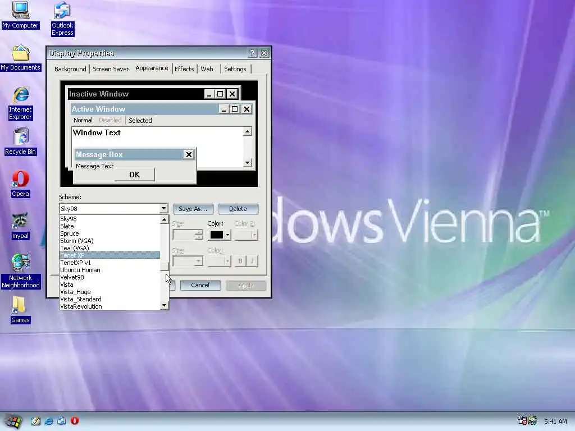Choose TenetXP v1 scheme

(109, 263)
